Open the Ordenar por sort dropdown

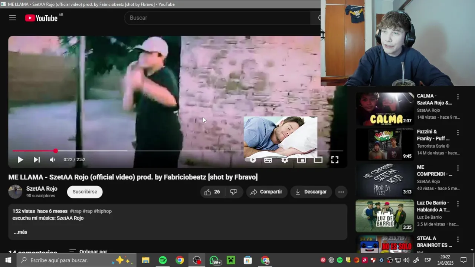coord(88,252)
